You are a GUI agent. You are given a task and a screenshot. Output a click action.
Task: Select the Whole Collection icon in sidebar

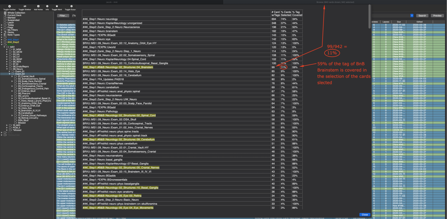[5, 13]
